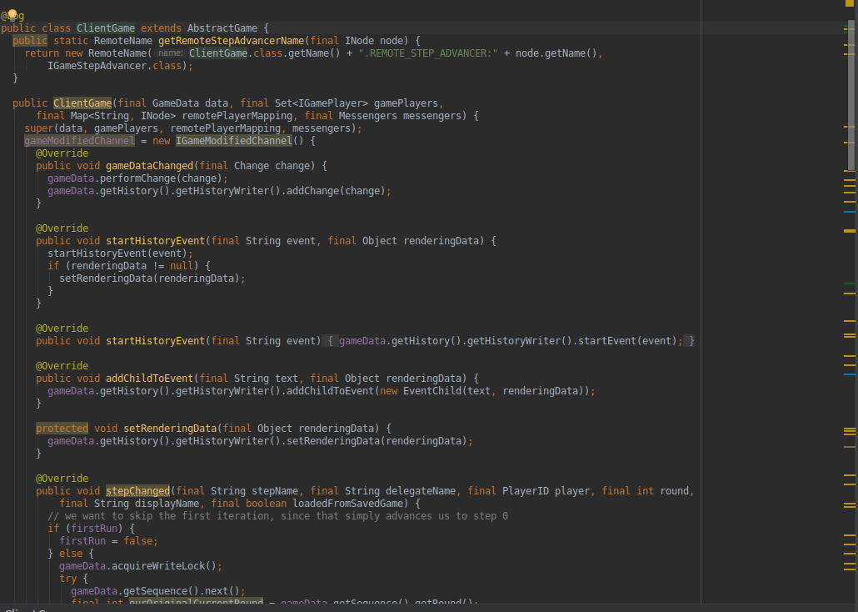The image size is (858, 612).
Task: Click the highlighted protected keyword
Action: click(62, 429)
